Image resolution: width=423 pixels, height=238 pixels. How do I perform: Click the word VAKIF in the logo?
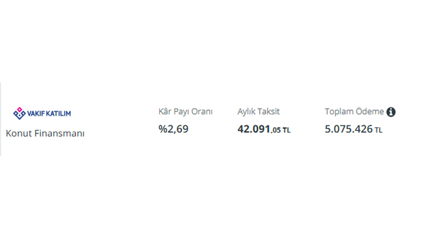(35, 114)
